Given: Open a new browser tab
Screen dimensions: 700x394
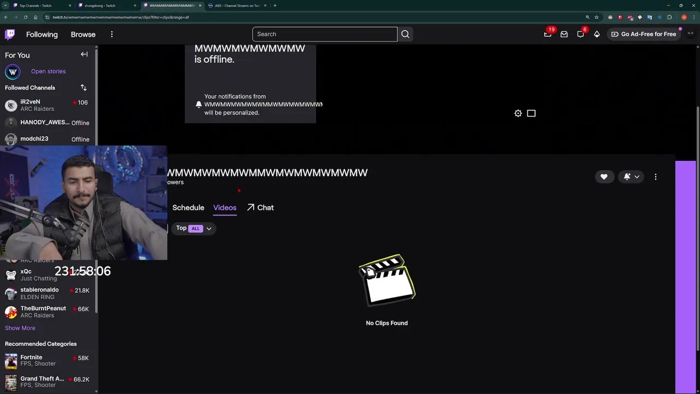Looking at the screenshot, I should click(275, 5).
